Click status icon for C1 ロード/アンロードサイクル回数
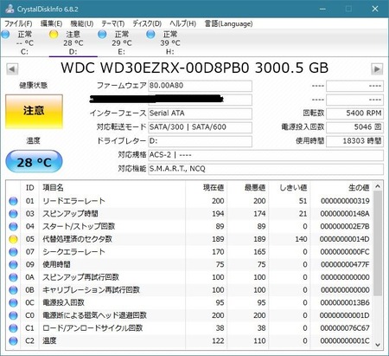The height and width of the screenshot is (356, 389). [13, 328]
